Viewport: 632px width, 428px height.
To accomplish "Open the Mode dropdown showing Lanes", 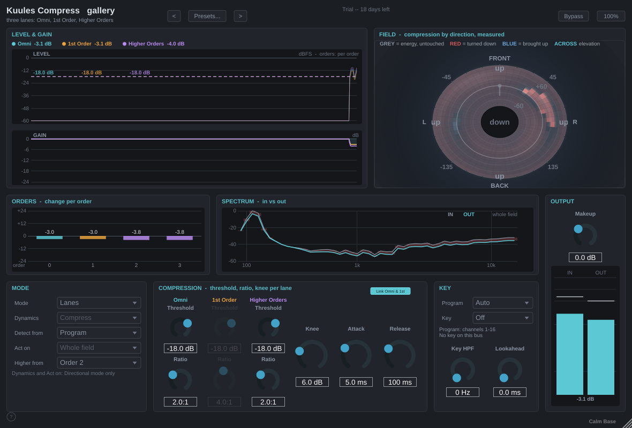I will (99, 303).
